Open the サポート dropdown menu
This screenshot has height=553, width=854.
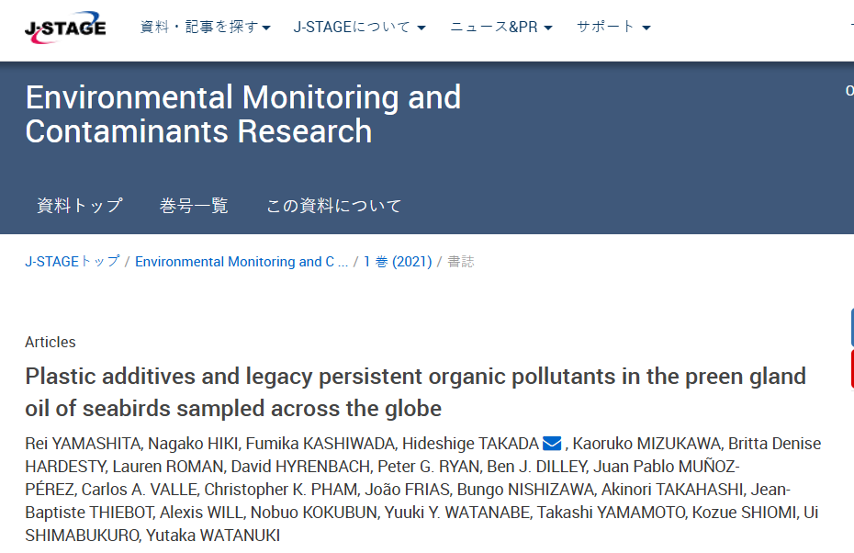tap(613, 27)
